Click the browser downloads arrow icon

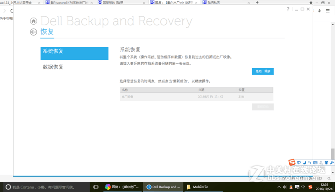(319, 11)
